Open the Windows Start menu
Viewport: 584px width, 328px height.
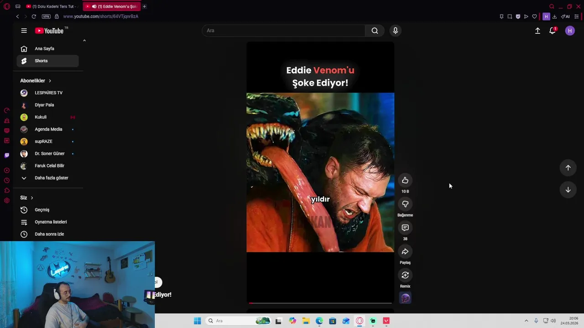[197, 321]
